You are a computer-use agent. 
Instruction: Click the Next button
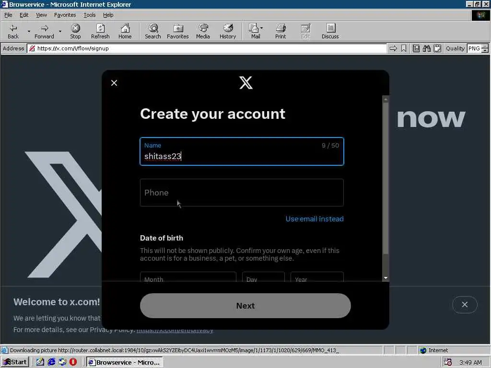coord(245,306)
